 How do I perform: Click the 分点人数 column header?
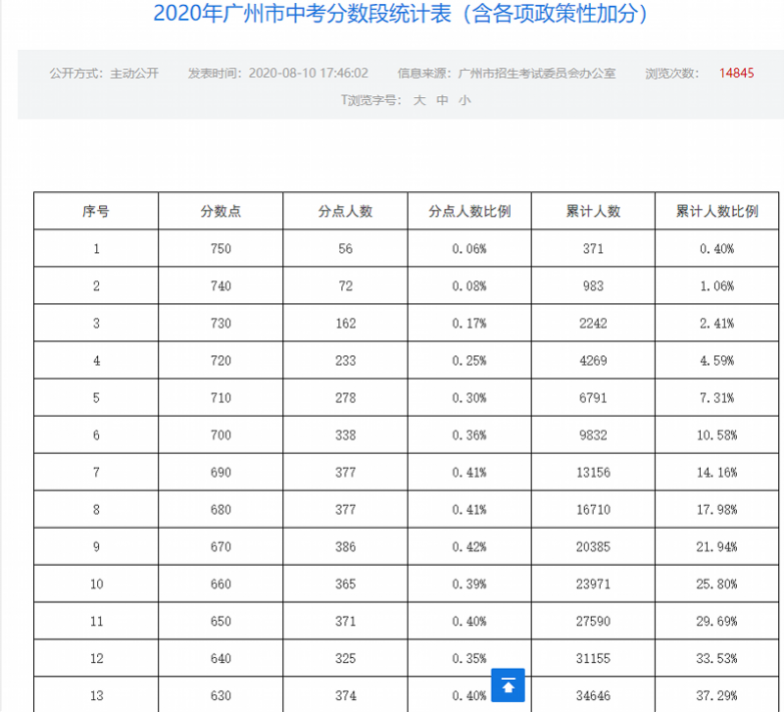345,211
